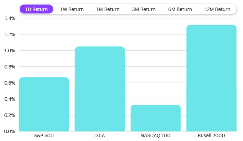Click the 0.0% baseline axis label
The image size is (243, 141).
pyautogui.click(x=10, y=131)
